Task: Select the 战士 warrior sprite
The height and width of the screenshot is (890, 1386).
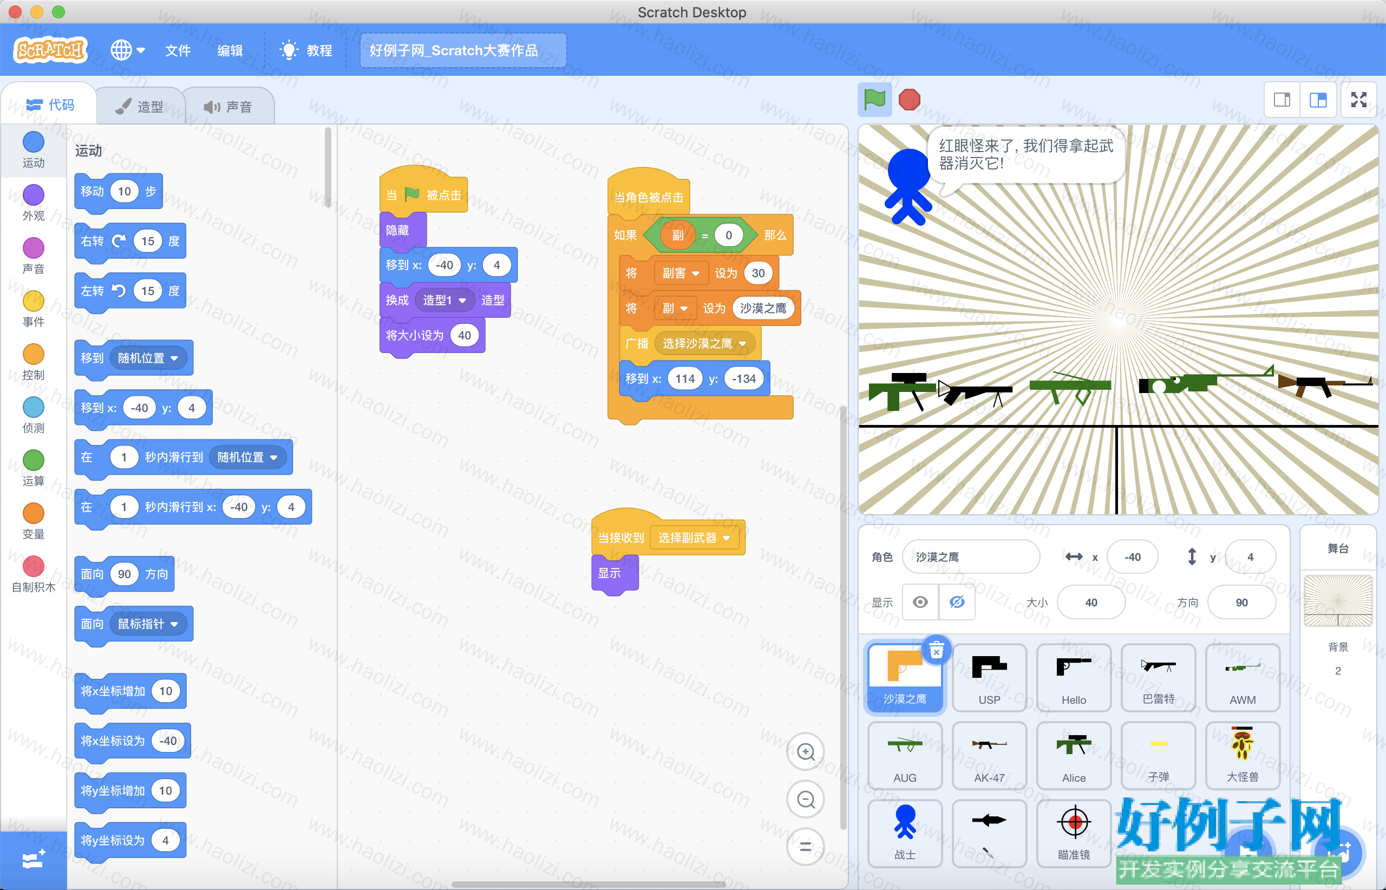Action: point(905,833)
